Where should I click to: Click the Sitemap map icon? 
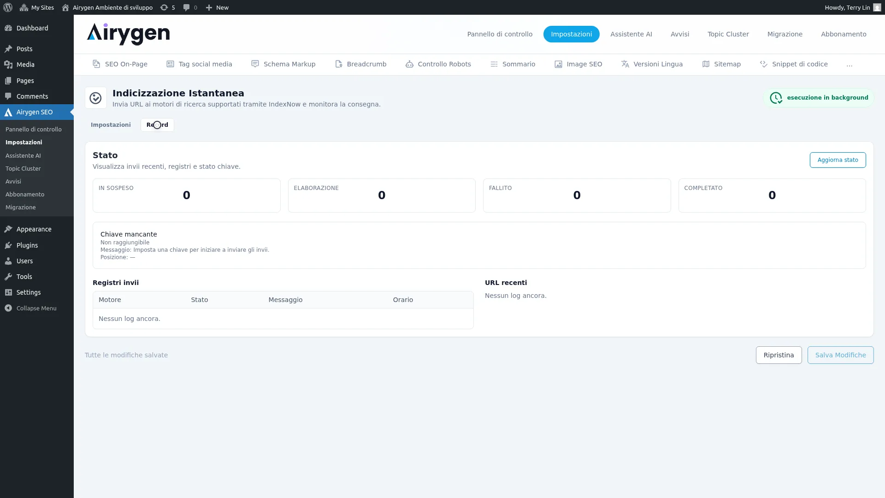pyautogui.click(x=706, y=64)
